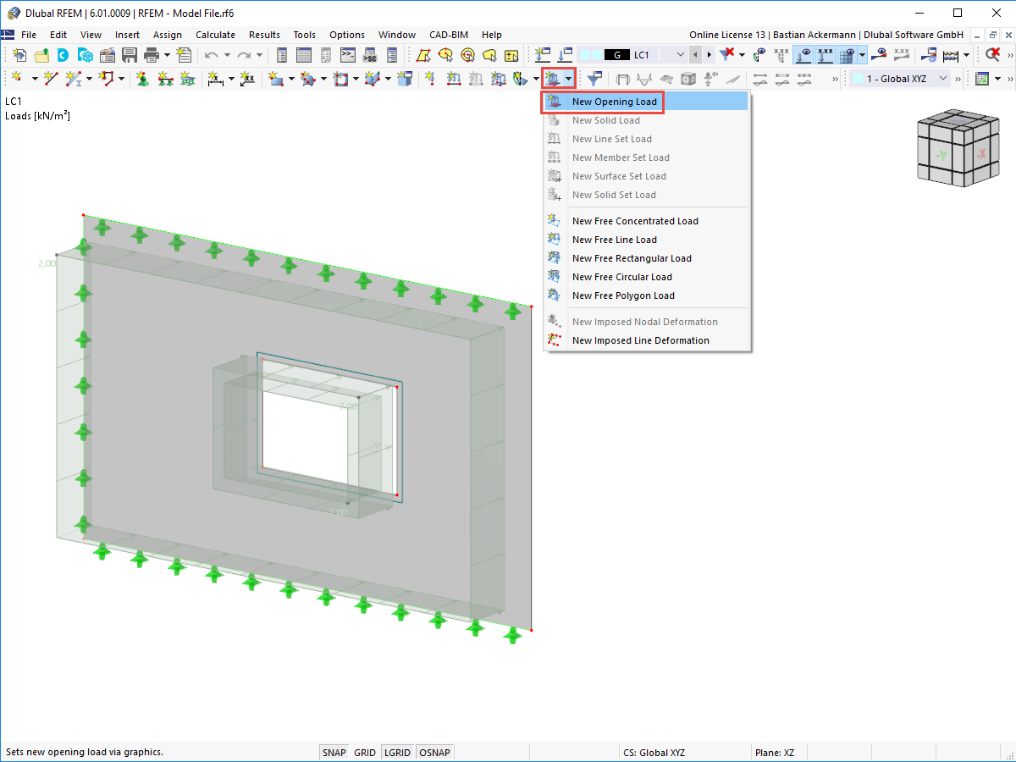Image resolution: width=1016 pixels, height=762 pixels.
Task: Choose New Imposed Line Deformation
Action: (645, 340)
